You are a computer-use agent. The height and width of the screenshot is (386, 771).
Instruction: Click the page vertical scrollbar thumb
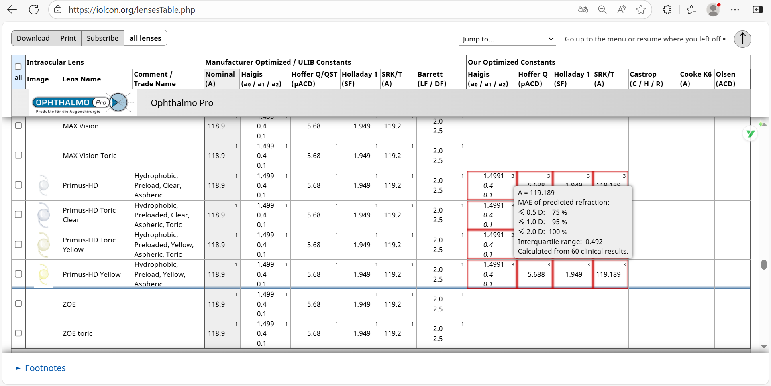(764, 265)
